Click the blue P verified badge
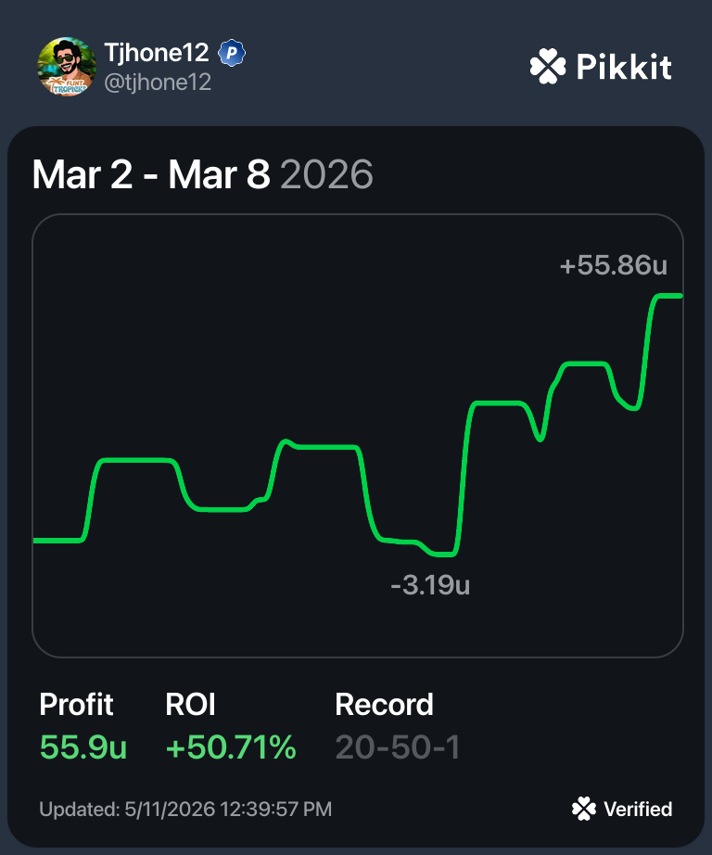 232,53
